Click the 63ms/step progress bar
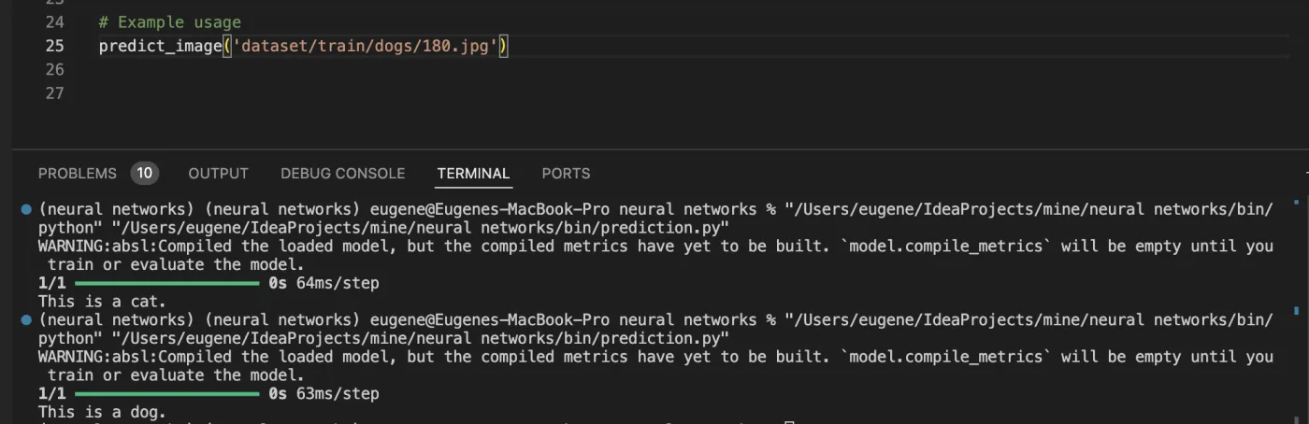The width and height of the screenshot is (1309, 424). coord(167,394)
